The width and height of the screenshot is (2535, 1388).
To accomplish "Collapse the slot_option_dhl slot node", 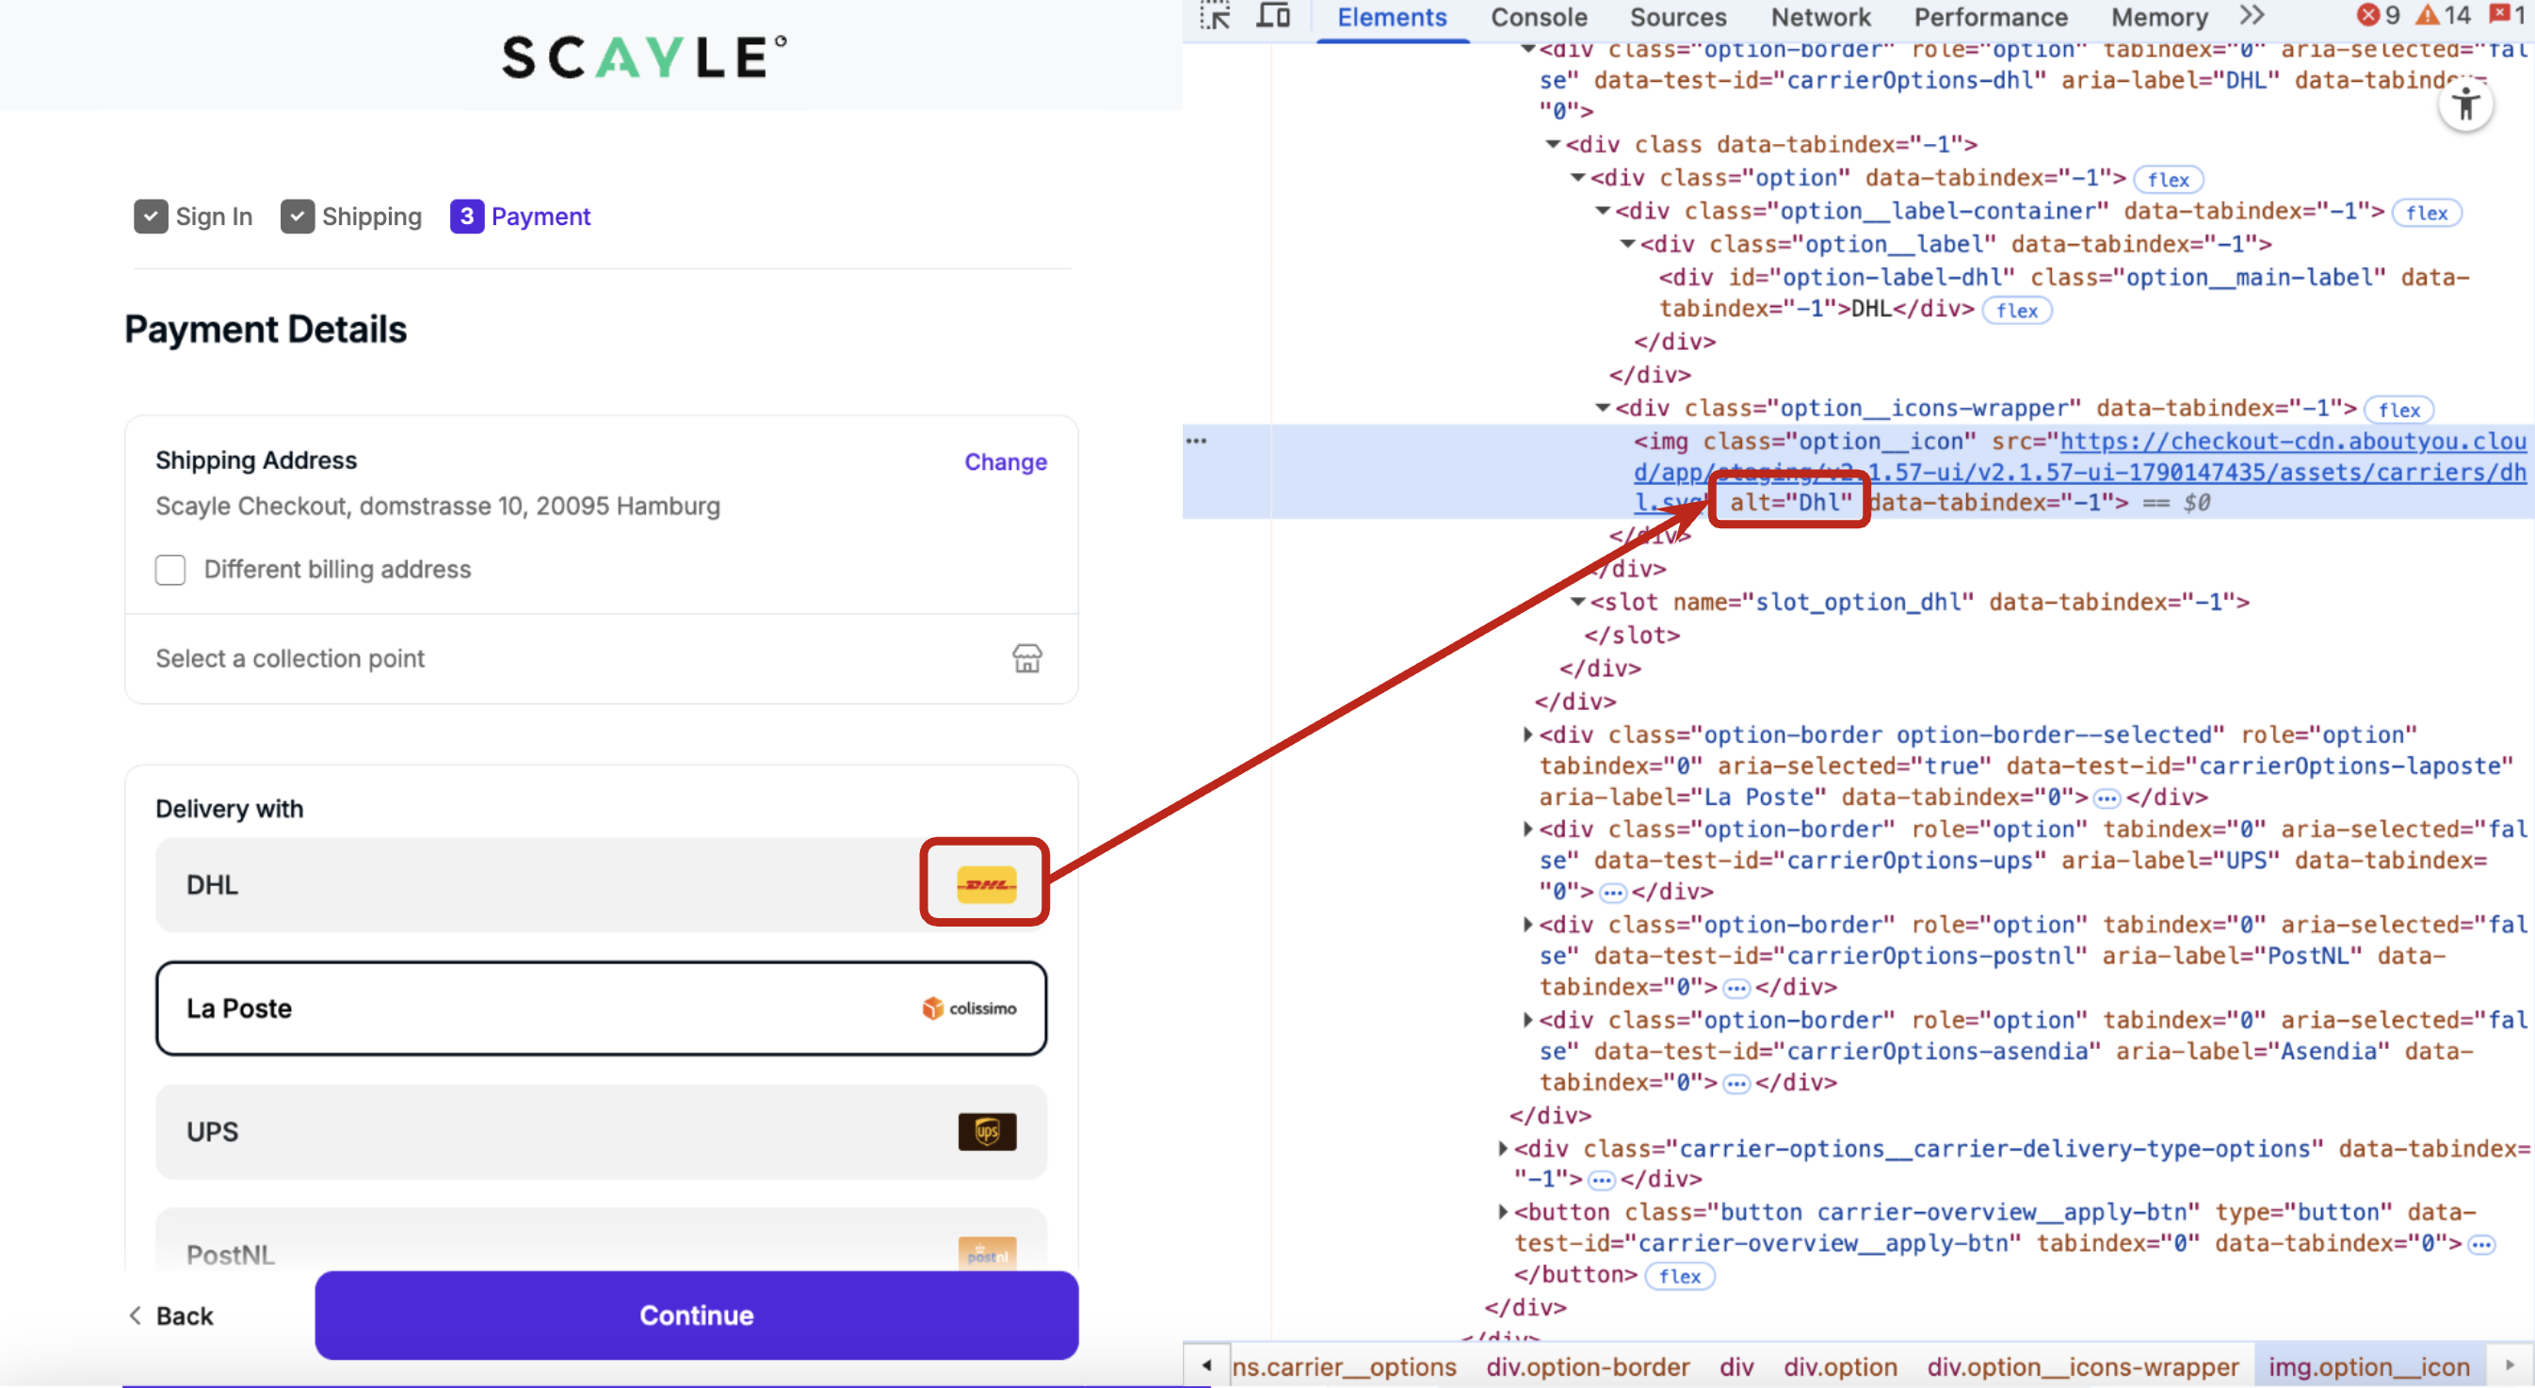I will [x=1577, y=602].
